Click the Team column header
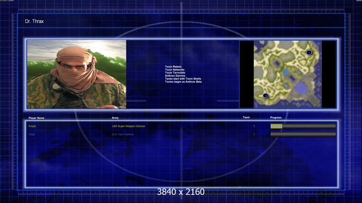 246,117
